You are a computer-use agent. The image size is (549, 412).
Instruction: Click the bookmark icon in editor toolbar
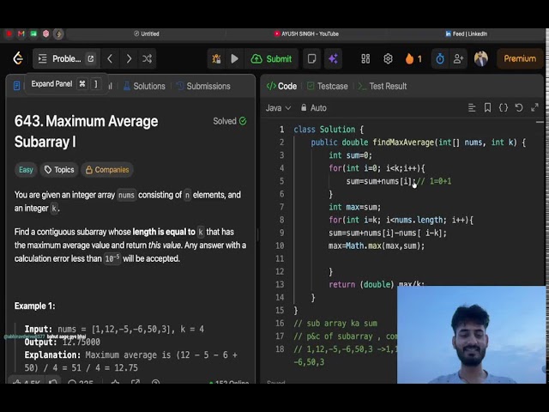click(x=487, y=107)
